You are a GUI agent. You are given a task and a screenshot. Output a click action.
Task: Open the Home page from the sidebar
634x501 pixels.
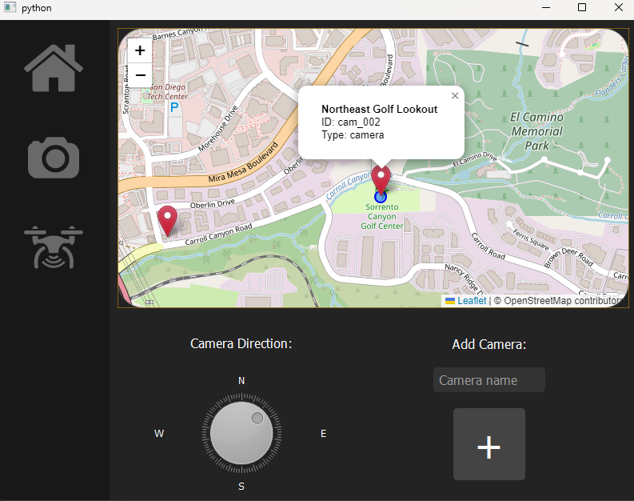54,68
